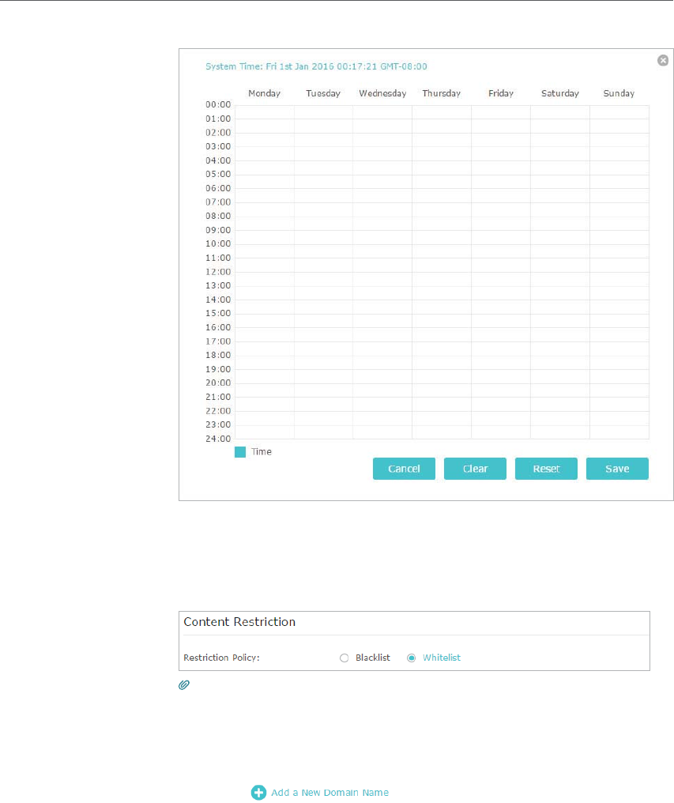The width and height of the screenshot is (674, 803).
Task: Click the 12:00 row label
Action: (218, 272)
